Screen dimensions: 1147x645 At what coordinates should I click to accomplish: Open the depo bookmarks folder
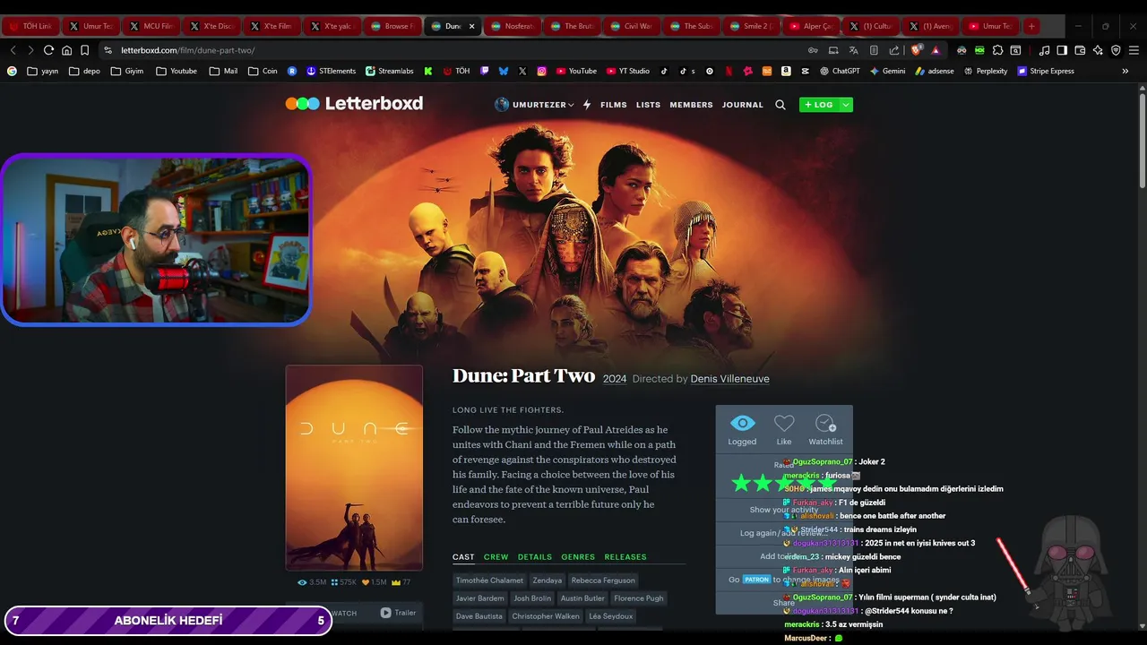(x=84, y=71)
